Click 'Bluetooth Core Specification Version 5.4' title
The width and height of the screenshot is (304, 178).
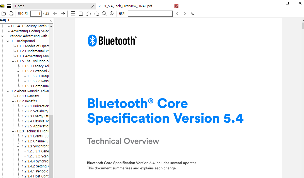165,111
